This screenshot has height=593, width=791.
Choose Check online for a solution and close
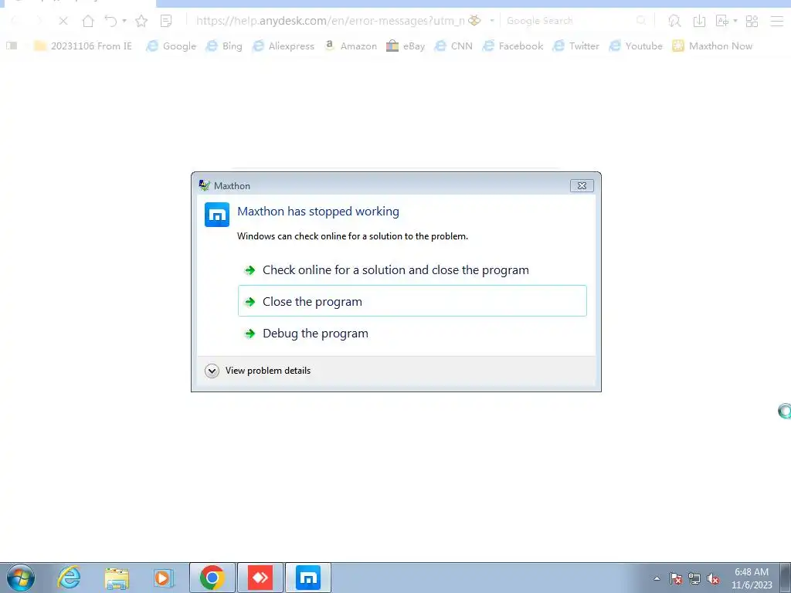tap(412, 270)
